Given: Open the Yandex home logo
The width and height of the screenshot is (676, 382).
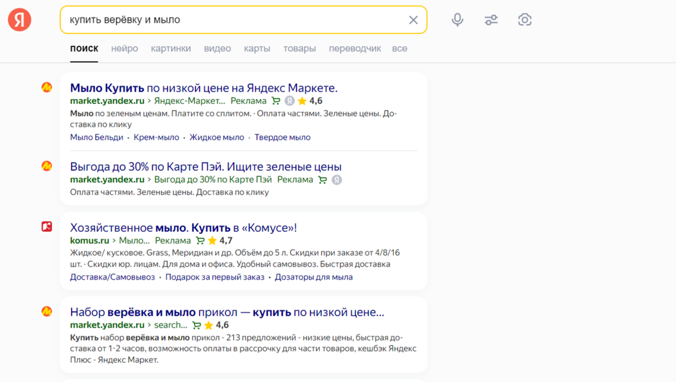Looking at the screenshot, I should click(20, 20).
